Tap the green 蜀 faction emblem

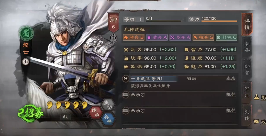point(26,33)
